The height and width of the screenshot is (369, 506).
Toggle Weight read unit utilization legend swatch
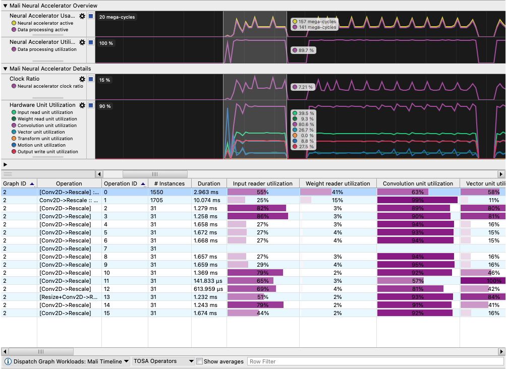(x=14, y=118)
